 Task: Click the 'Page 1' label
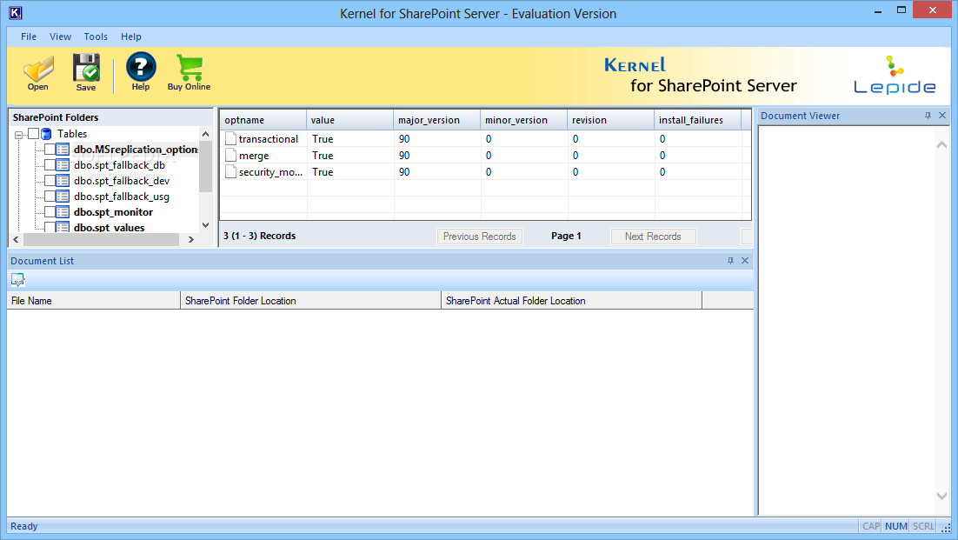pos(566,236)
